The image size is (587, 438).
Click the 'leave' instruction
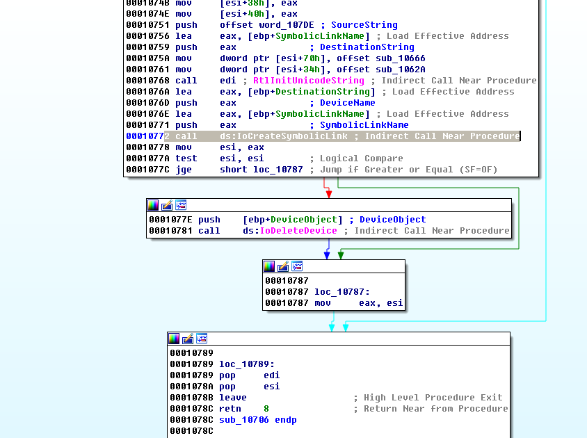point(233,398)
